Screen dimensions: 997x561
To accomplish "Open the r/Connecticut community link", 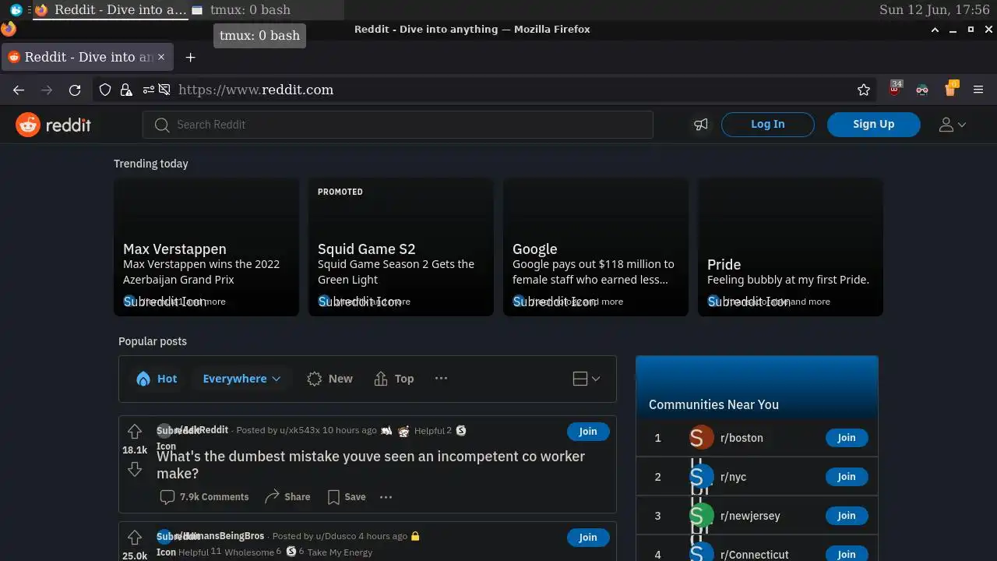I will [755, 555].
